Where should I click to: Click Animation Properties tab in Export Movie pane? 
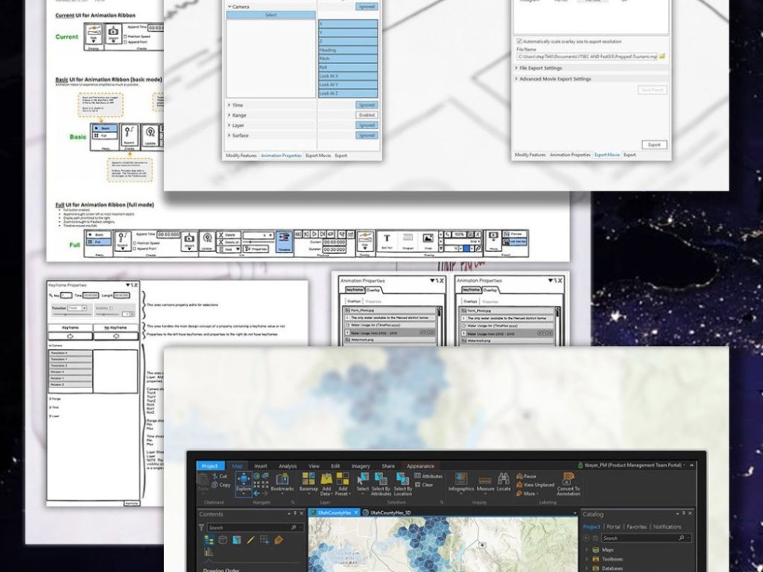coord(570,155)
